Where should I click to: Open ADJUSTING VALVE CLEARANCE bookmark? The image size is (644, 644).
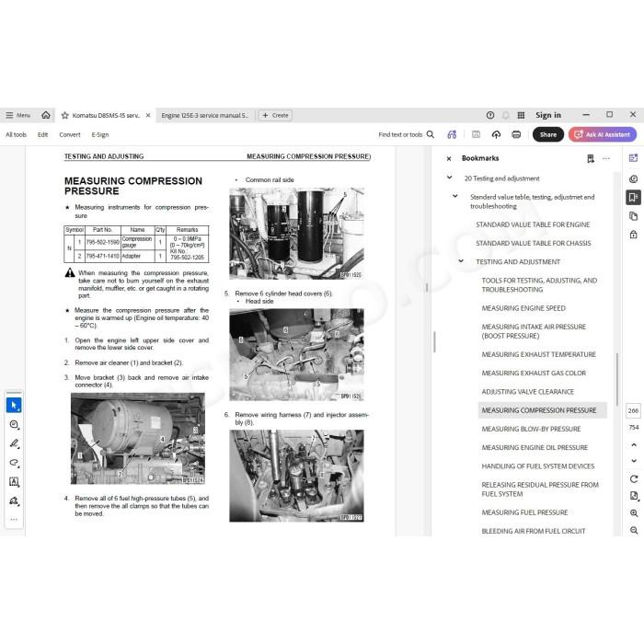coord(528,392)
